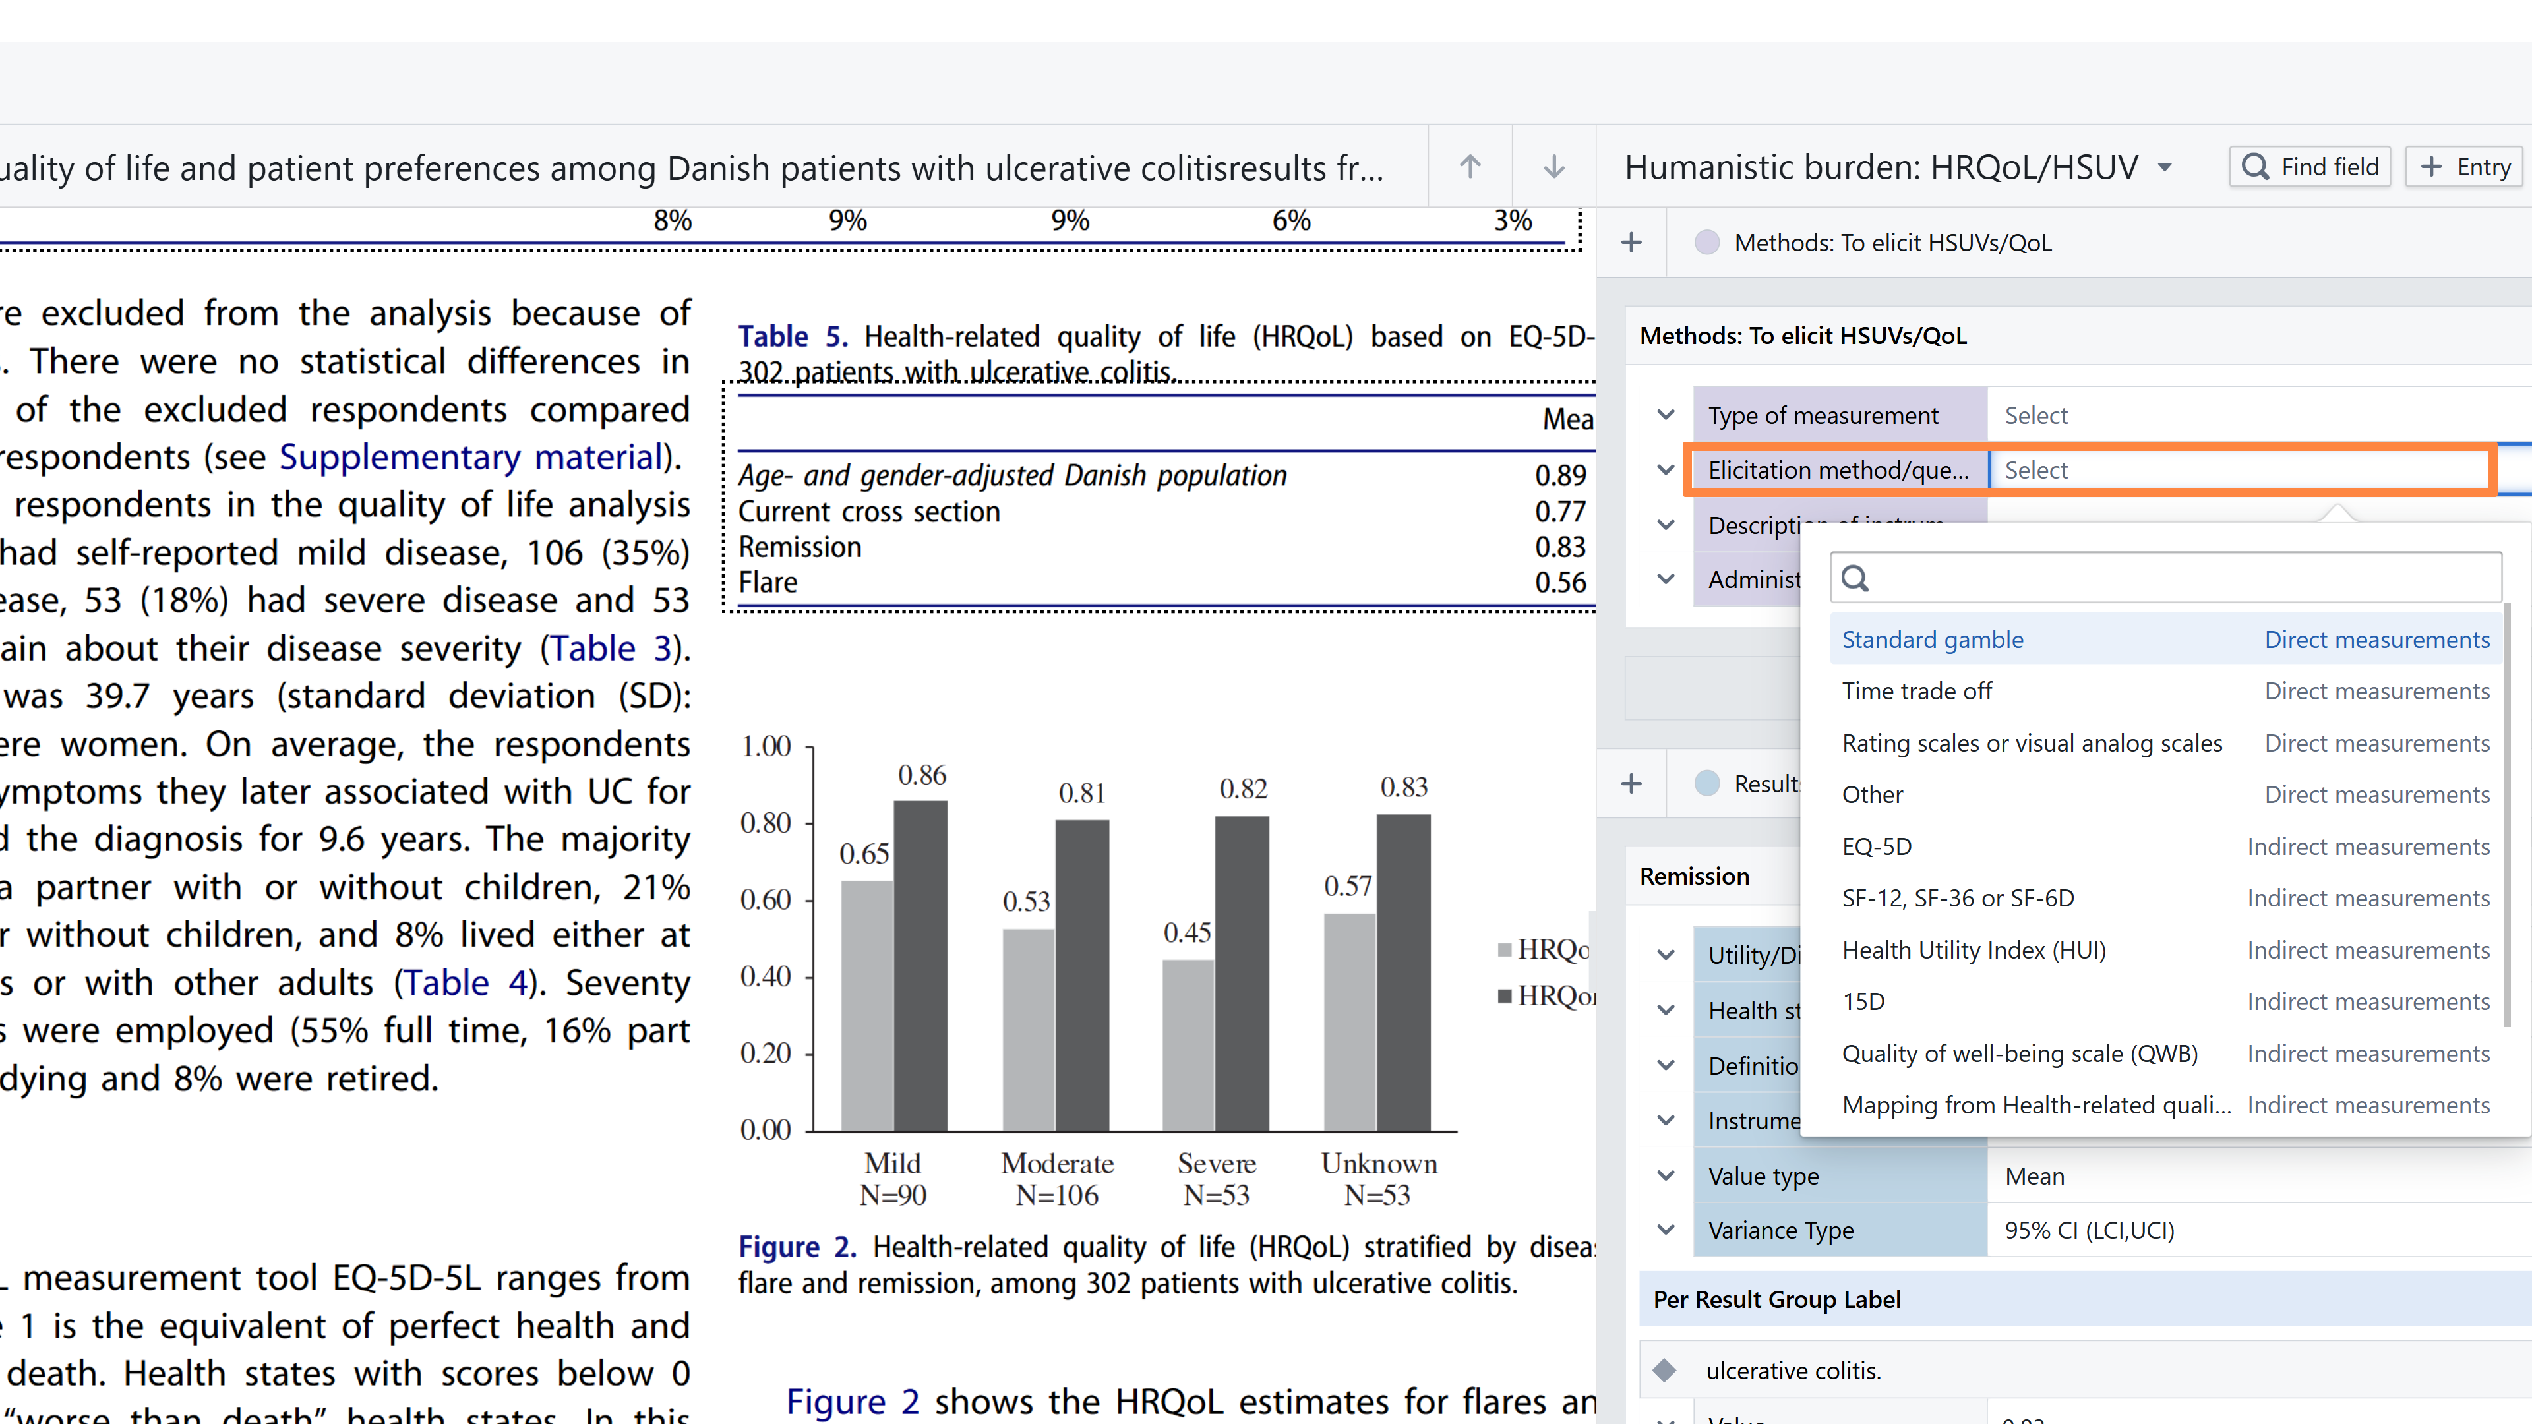Click the ulcerative colitis. group label
Viewport: 2532px width, 1424px height.
[x=1793, y=1370]
